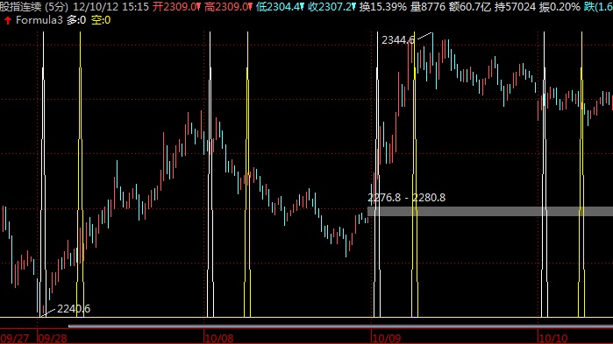The width and height of the screenshot is (613, 344).
Task: Click the 多:0 long position value
Action: click(x=76, y=20)
